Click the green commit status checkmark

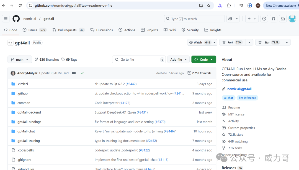click(82, 73)
